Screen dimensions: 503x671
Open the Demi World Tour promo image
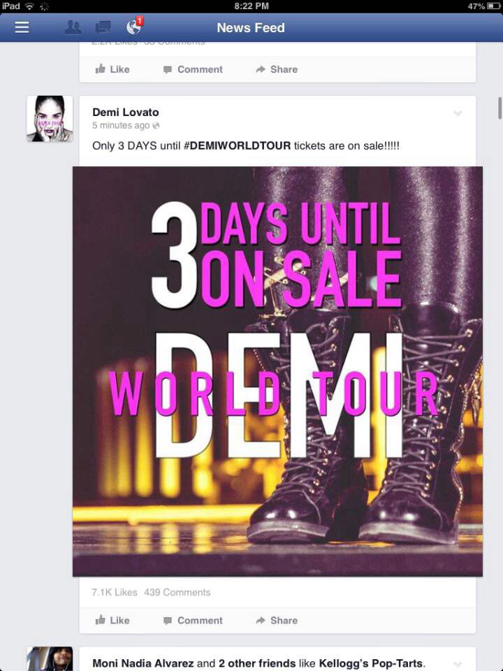point(277,371)
